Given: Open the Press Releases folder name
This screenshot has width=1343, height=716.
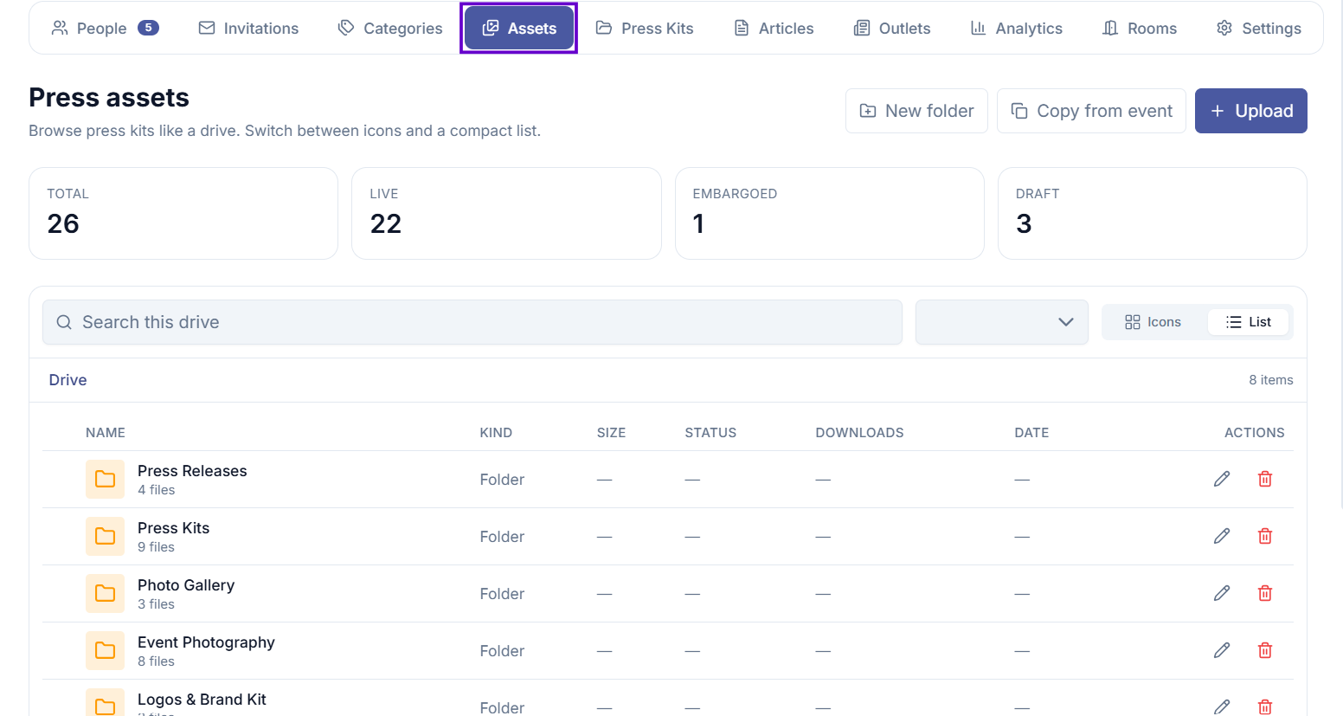Looking at the screenshot, I should (192, 471).
